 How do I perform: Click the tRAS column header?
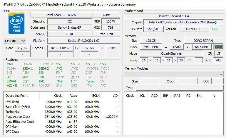(x=177, y=96)
